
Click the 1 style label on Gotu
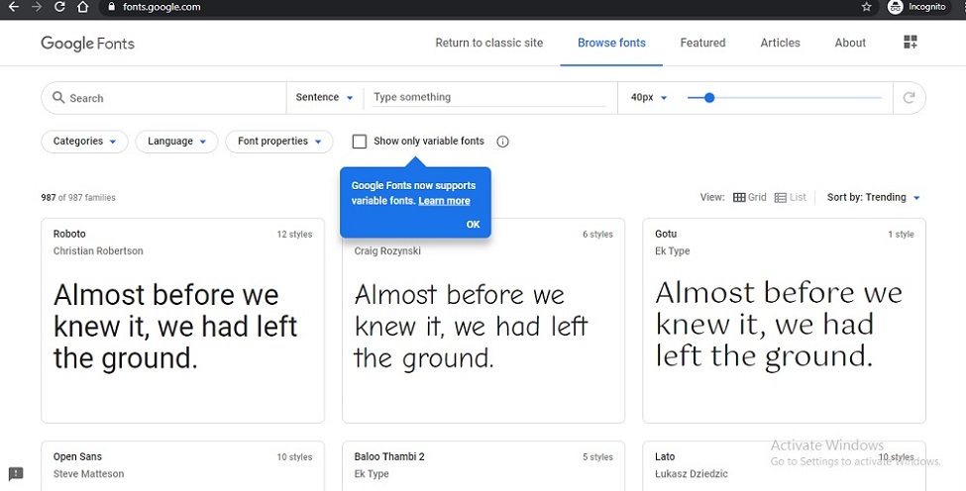click(901, 235)
